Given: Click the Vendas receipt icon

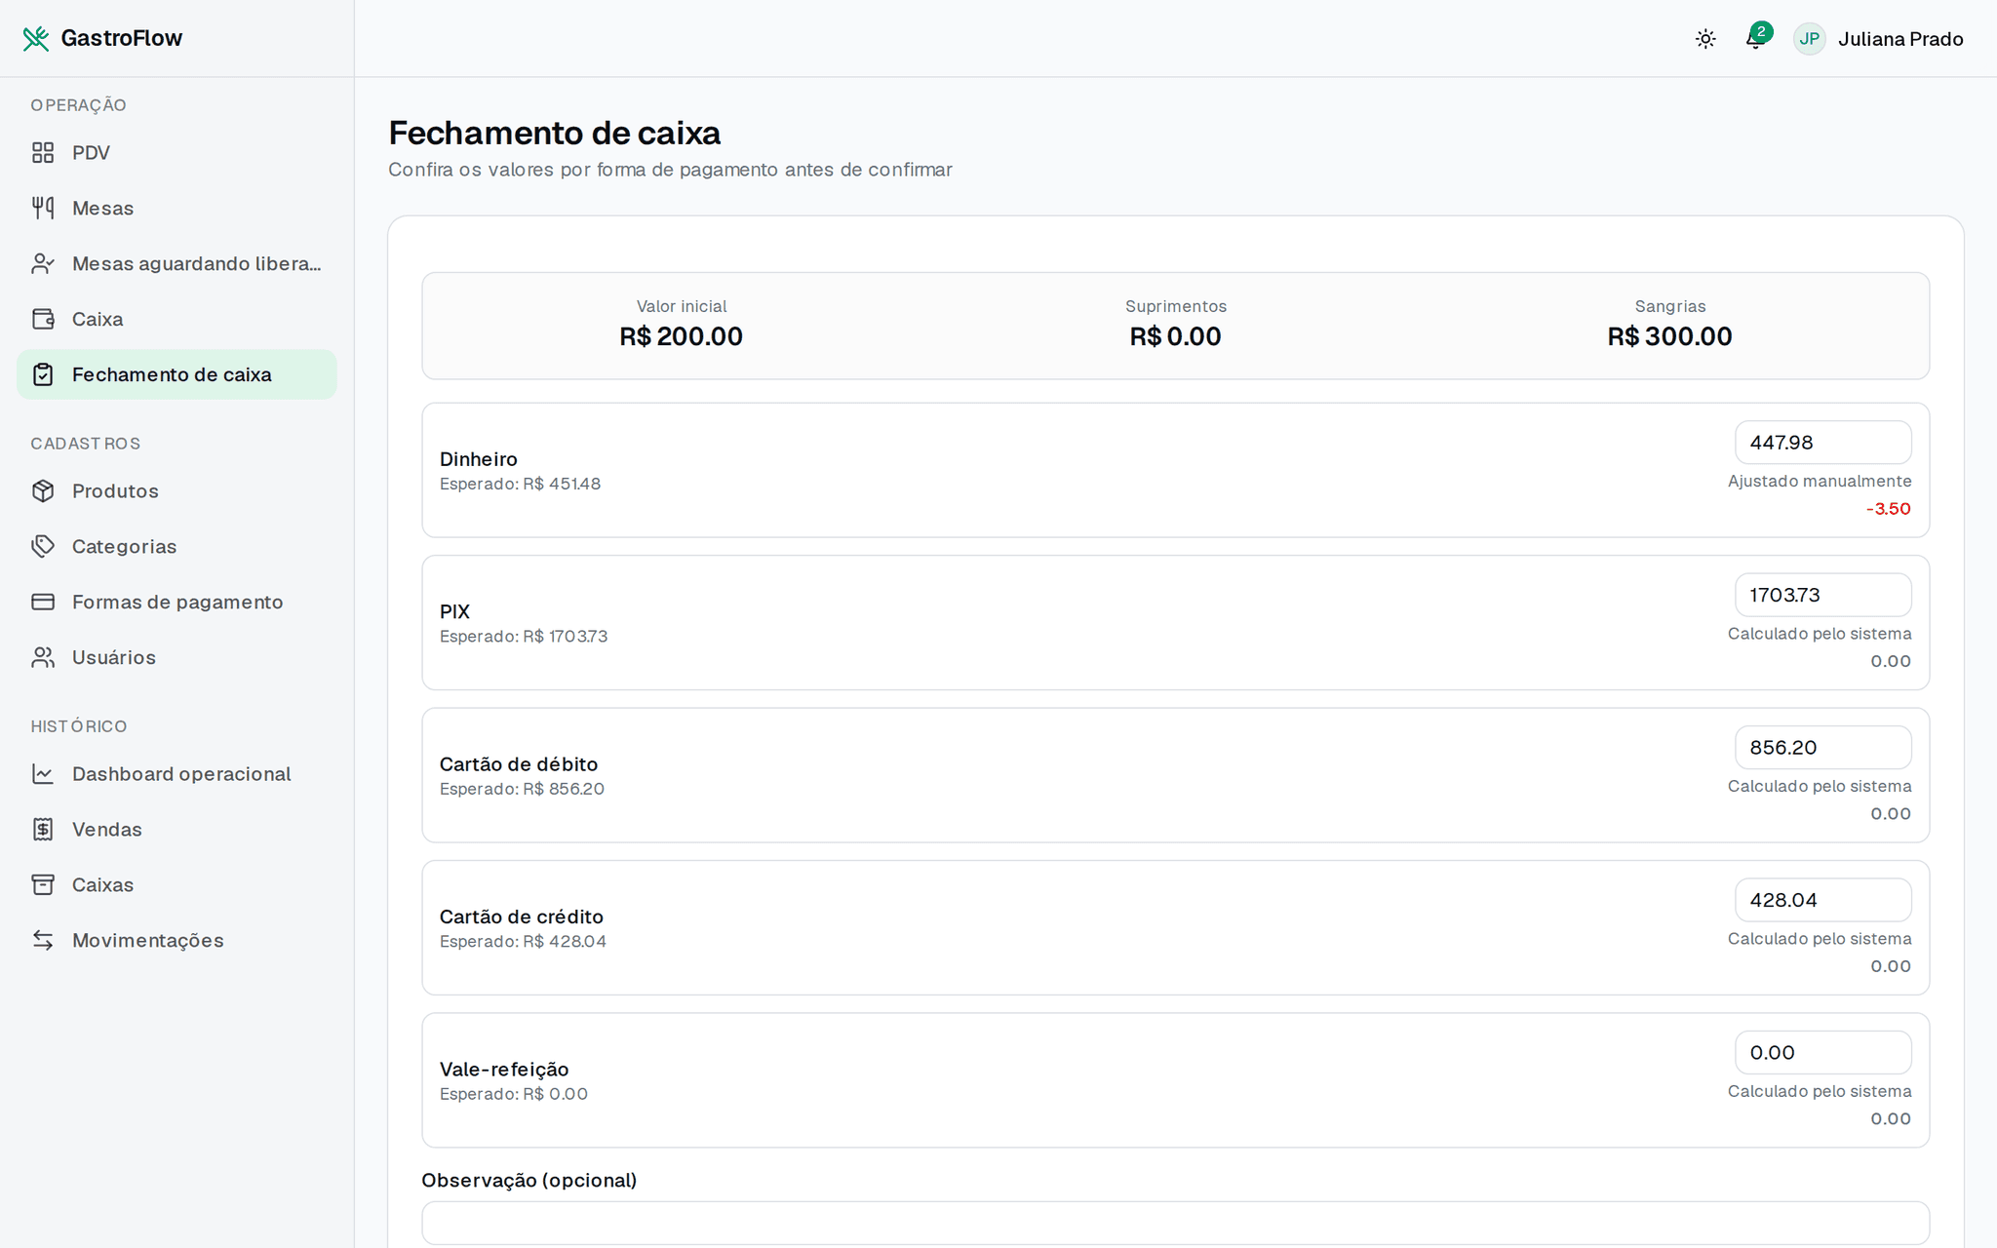Looking at the screenshot, I should click(43, 830).
